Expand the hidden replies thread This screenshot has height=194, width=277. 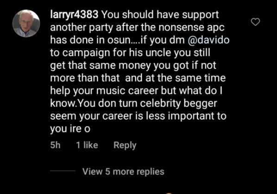pos(123,171)
